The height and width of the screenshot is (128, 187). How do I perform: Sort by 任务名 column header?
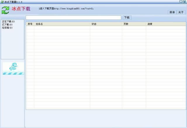(62, 24)
